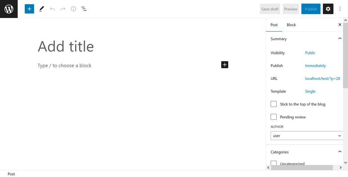Select the pencil Tools icon

point(41,9)
